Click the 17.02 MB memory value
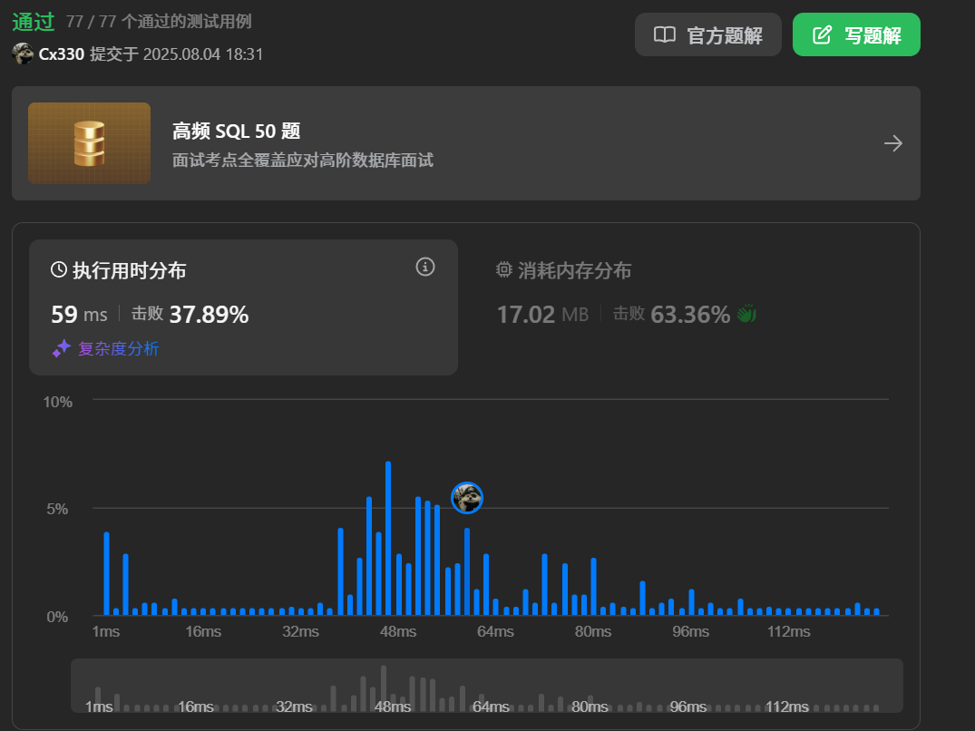This screenshot has width=975, height=731. pos(542,315)
